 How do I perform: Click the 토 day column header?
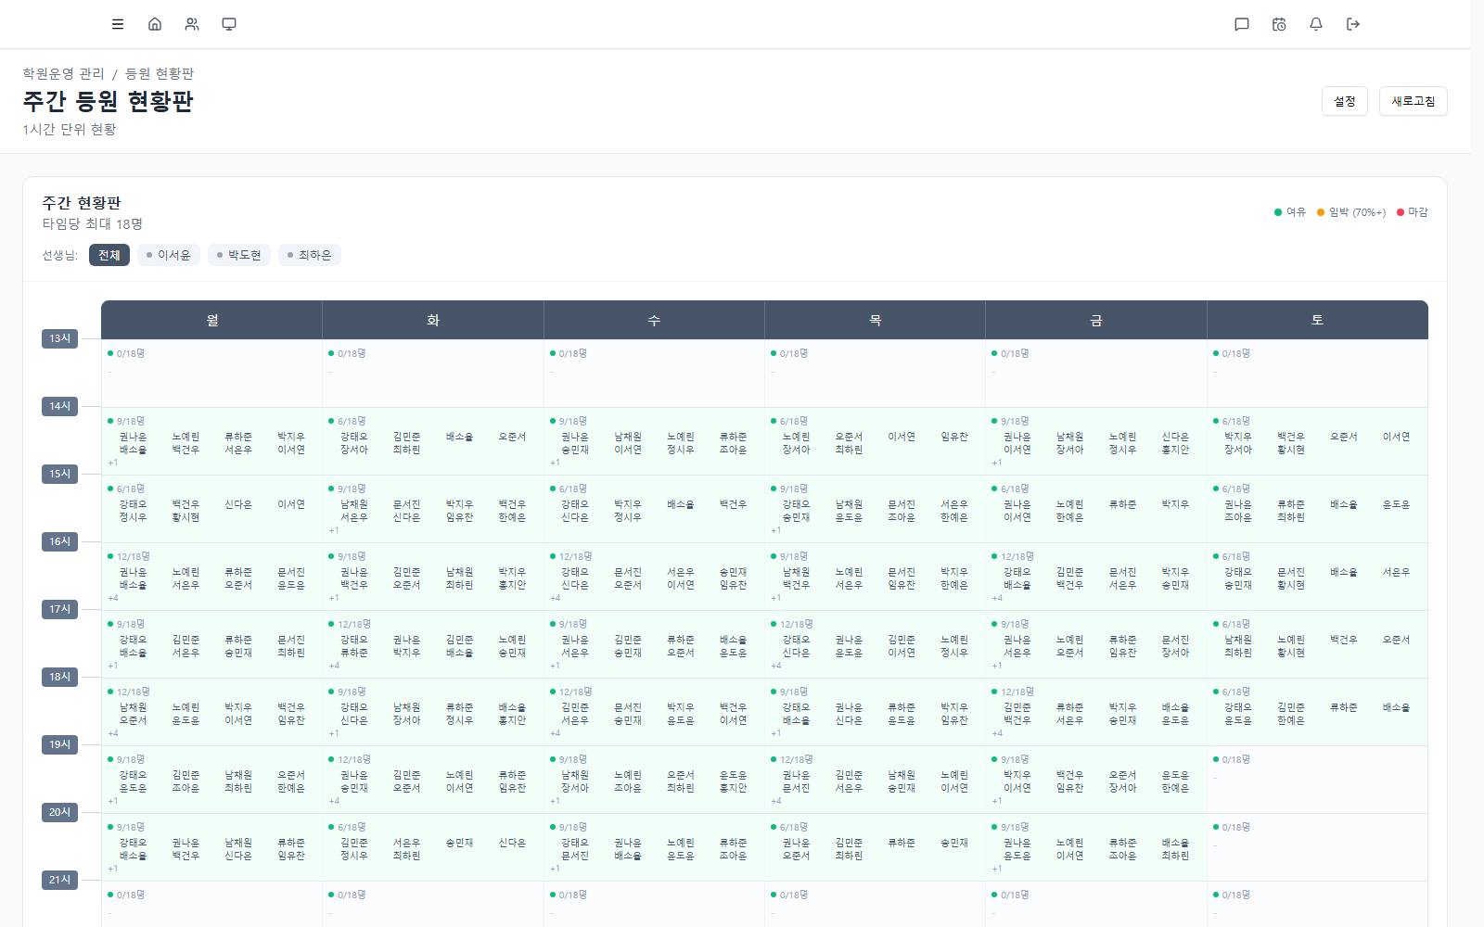[1317, 320]
